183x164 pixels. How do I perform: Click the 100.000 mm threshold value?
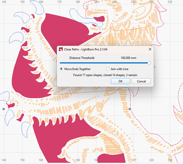tap(129, 58)
